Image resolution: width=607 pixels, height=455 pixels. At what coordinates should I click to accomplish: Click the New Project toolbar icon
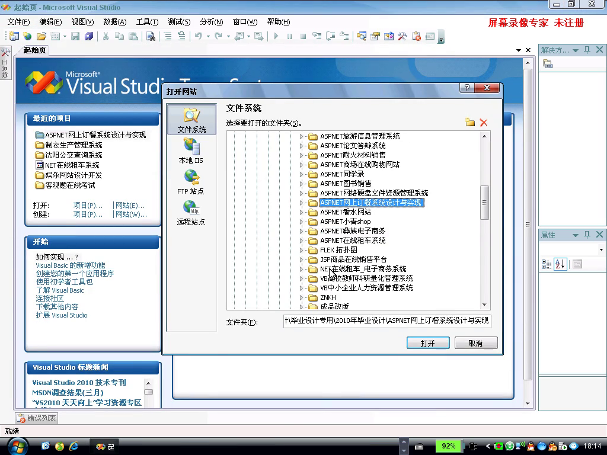pos(14,36)
